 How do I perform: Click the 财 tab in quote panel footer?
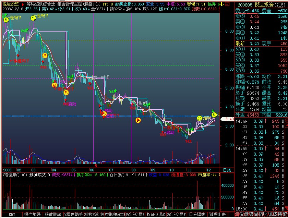click(265, 214)
